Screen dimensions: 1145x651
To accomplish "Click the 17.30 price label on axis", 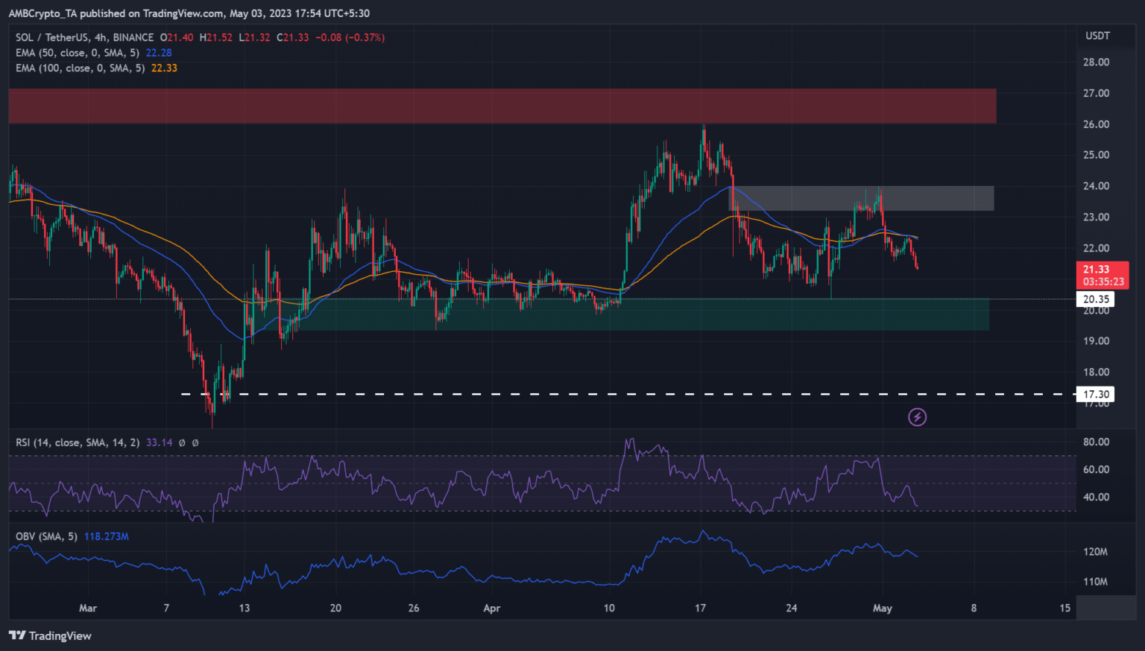I will point(1095,395).
